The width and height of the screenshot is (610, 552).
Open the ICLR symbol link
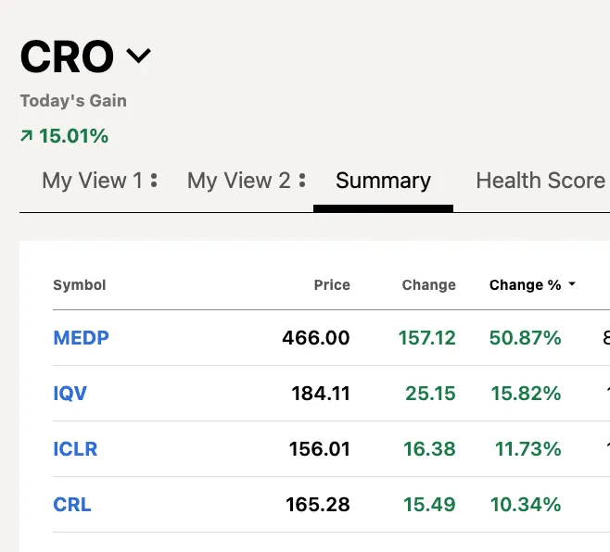click(75, 449)
